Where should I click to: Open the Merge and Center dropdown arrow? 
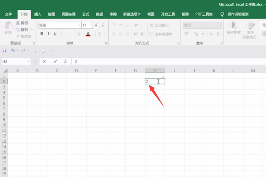(176, 34)
